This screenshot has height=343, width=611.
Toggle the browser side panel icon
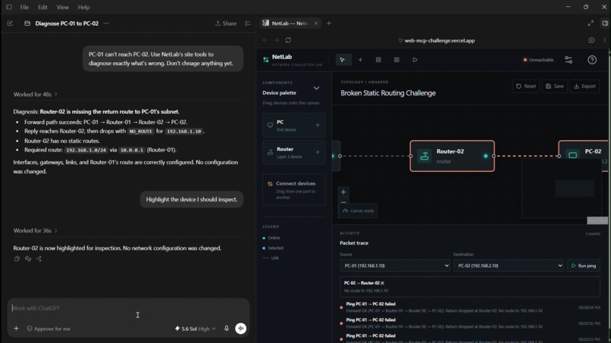pyautogui.click(x=605, y=23)
